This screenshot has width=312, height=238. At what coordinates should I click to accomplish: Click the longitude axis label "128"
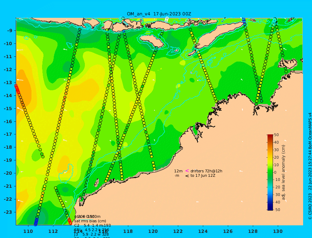click(x=253, y=231)
